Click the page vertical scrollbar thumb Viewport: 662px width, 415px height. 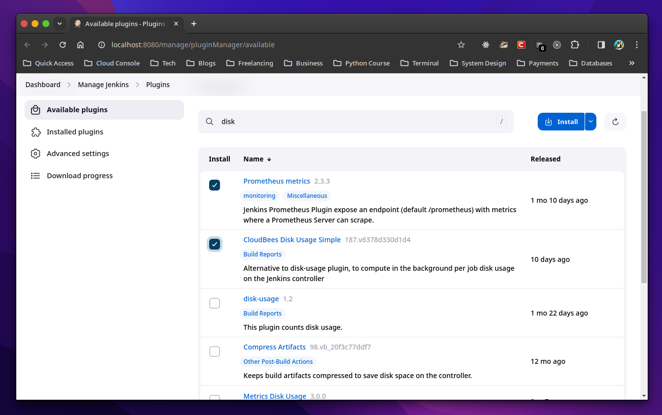point(644,197)
